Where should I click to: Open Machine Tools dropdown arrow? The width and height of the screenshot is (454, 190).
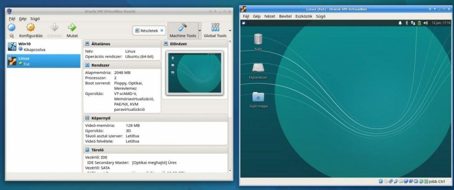click(200, 30)
